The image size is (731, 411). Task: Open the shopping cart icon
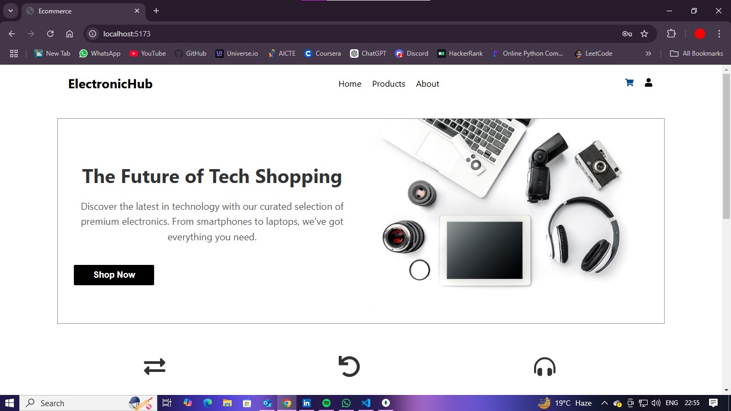[629, 83]
